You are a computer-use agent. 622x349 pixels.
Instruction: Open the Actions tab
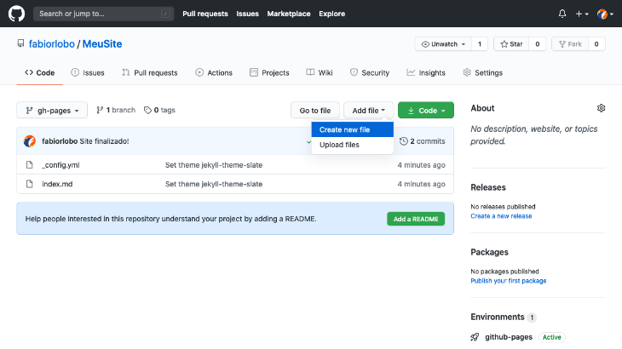tap(214, 73)
